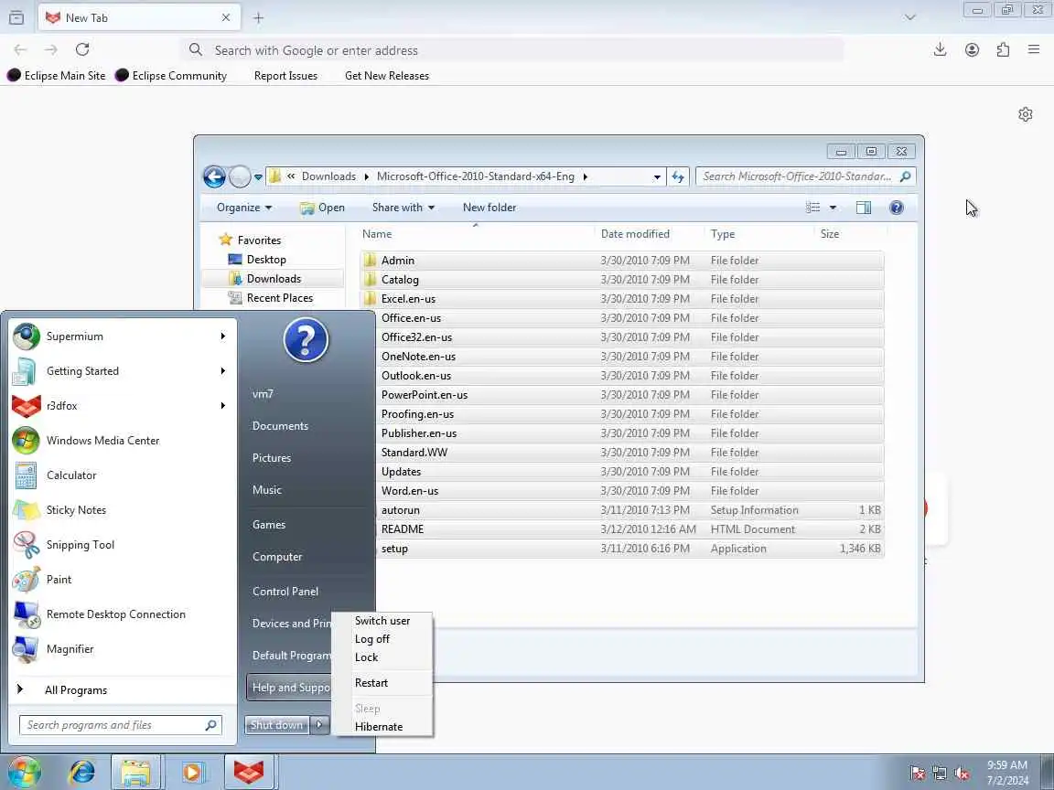This screenshot has height=790, width=1054.
Task: Open Eclipse Community bookmark
Action: click(171, 76)
